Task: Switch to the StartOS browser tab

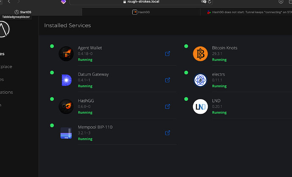Action: click(41, 12)
